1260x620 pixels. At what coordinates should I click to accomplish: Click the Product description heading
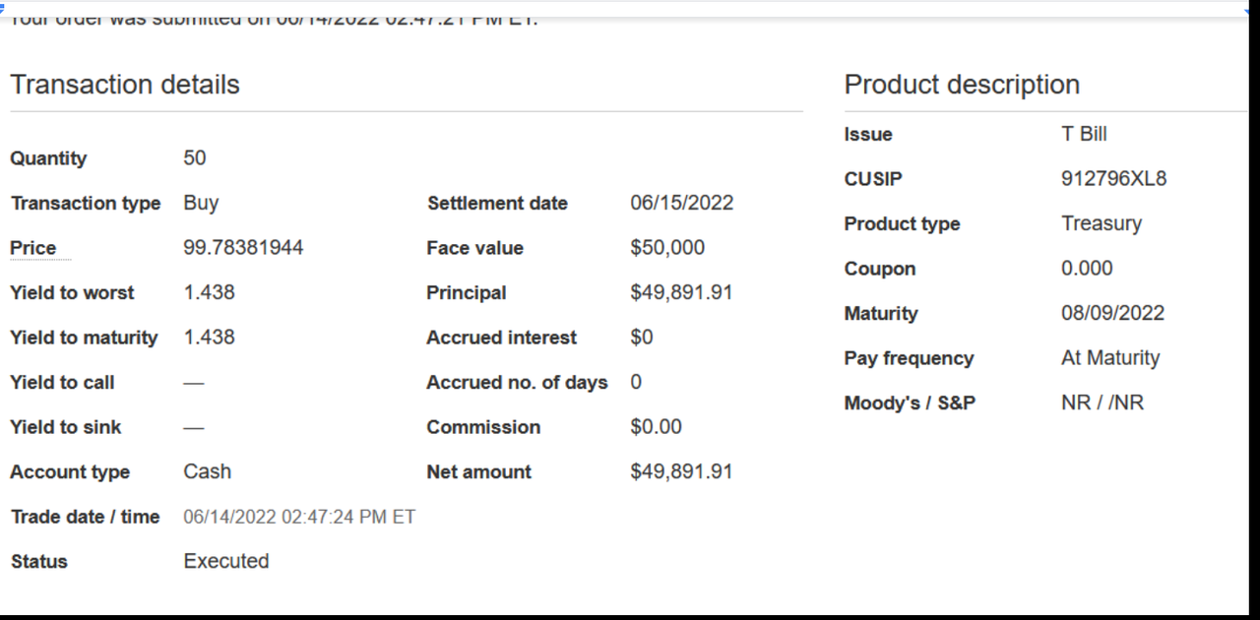tap(962, 85)
